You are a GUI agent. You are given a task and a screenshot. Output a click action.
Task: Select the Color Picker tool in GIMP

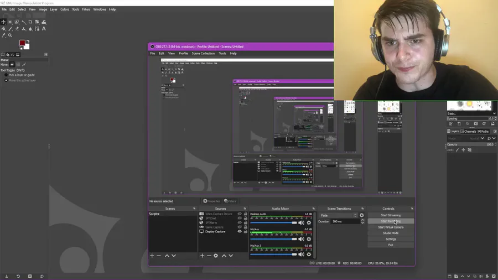(x=3, y=35)
